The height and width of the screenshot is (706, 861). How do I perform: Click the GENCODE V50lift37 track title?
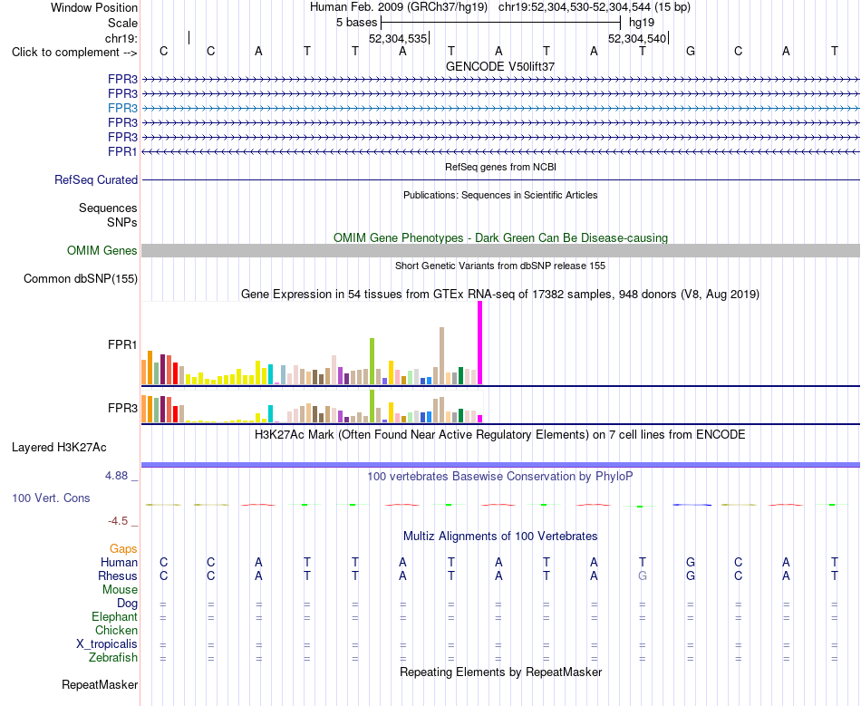click(x=500, y=66)
